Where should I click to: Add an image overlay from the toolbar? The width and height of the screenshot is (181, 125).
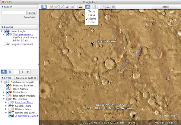coord(67,7)
